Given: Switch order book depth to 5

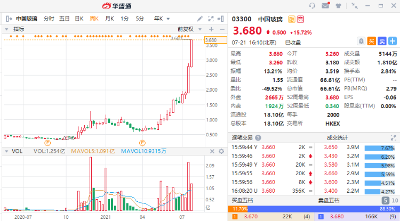Looking at the screenshot, I should [385, 200].
